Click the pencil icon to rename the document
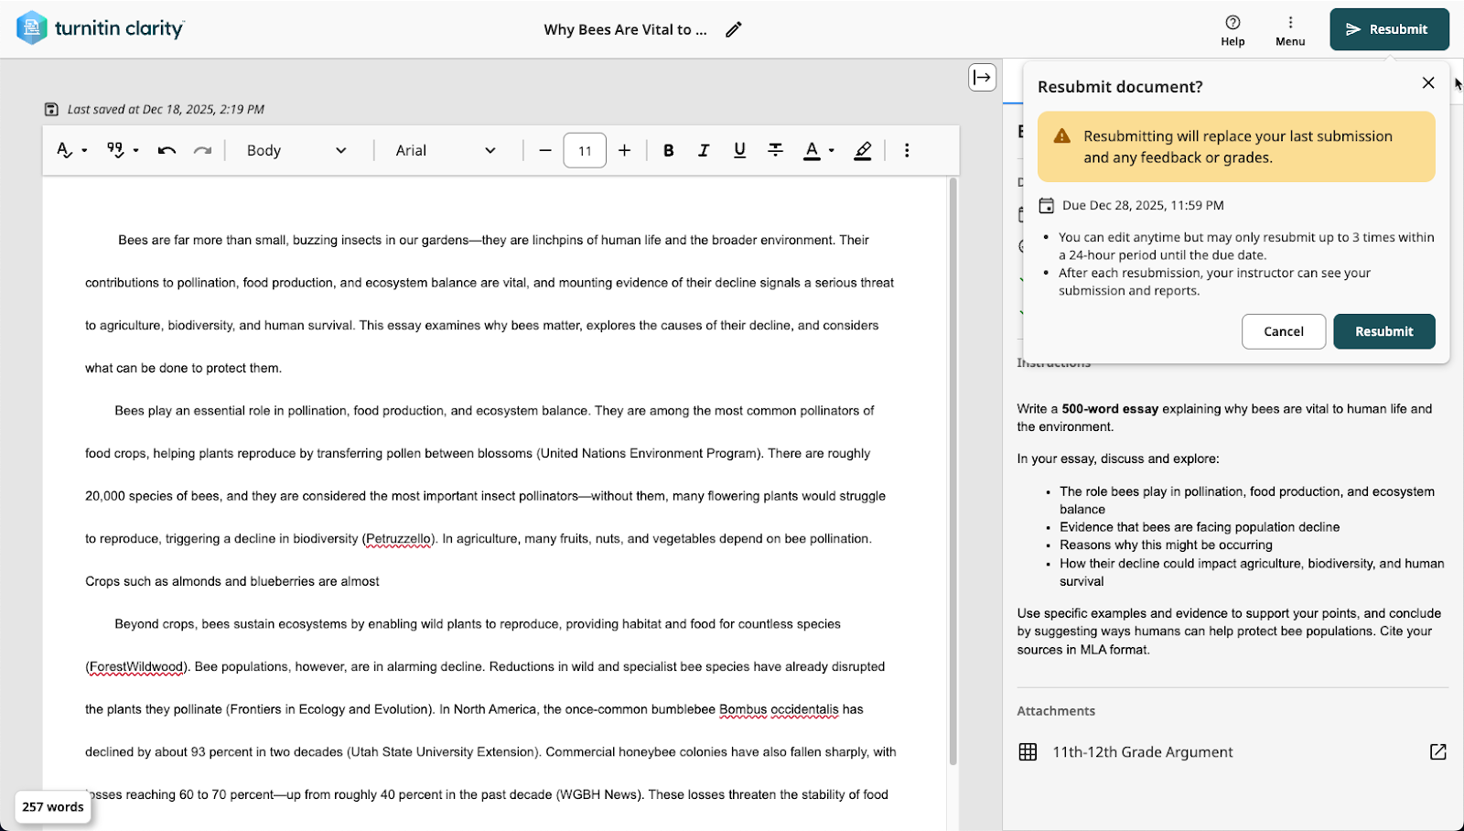The height and width of the screenshot is (831, 1464). point(733,29)
